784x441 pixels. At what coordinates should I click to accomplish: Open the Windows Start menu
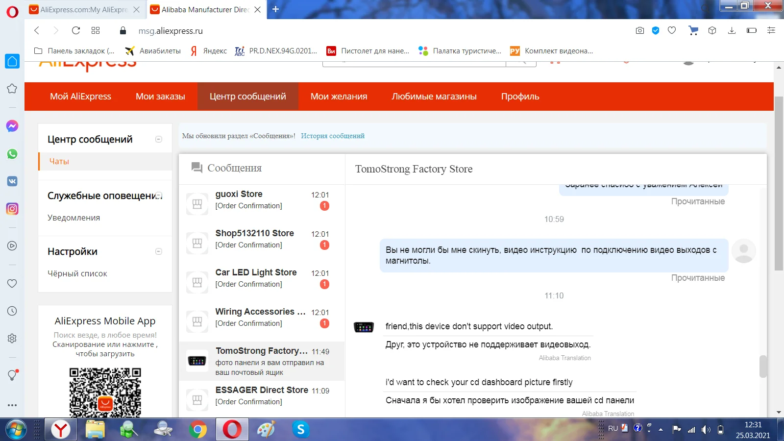(x=16, y=430)
